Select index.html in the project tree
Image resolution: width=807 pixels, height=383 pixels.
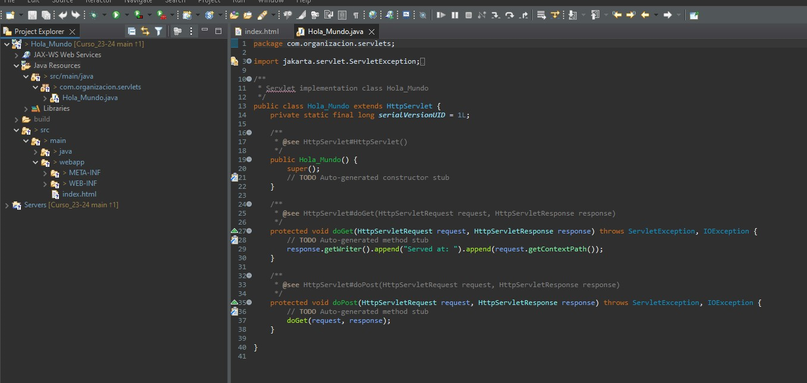point(79,194)
